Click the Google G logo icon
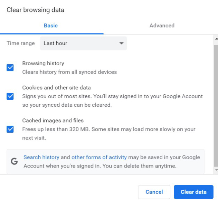218x200 pixels. click(x=14, y=161)
